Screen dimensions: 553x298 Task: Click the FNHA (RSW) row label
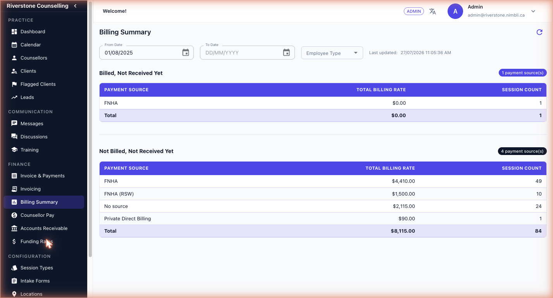(119, 194)
